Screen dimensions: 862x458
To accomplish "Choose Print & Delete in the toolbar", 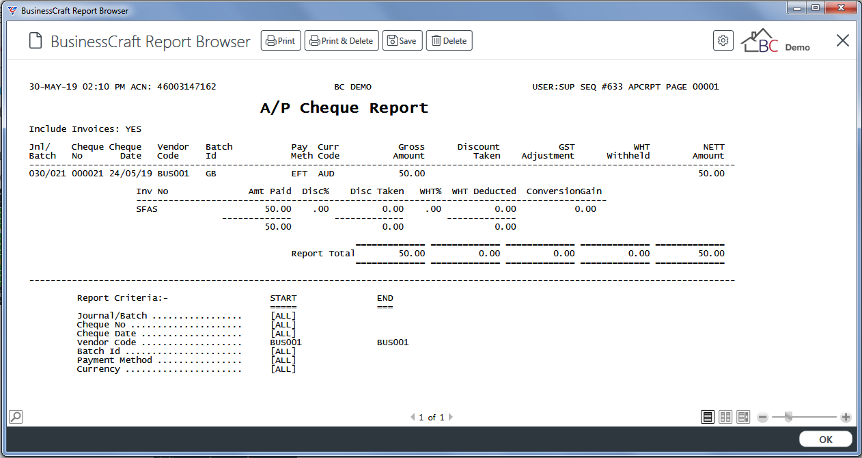I will coord(342,41).
